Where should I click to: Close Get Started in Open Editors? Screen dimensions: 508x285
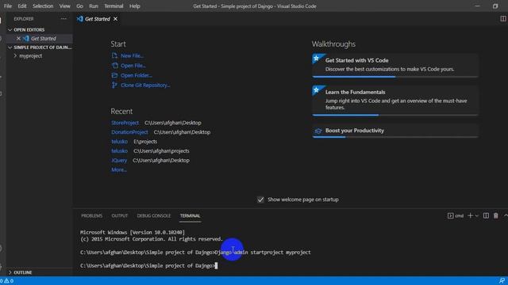point(18,39)
